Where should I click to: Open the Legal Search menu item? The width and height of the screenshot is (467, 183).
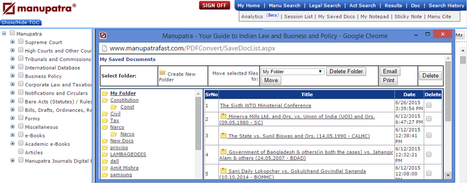[324, 5]
